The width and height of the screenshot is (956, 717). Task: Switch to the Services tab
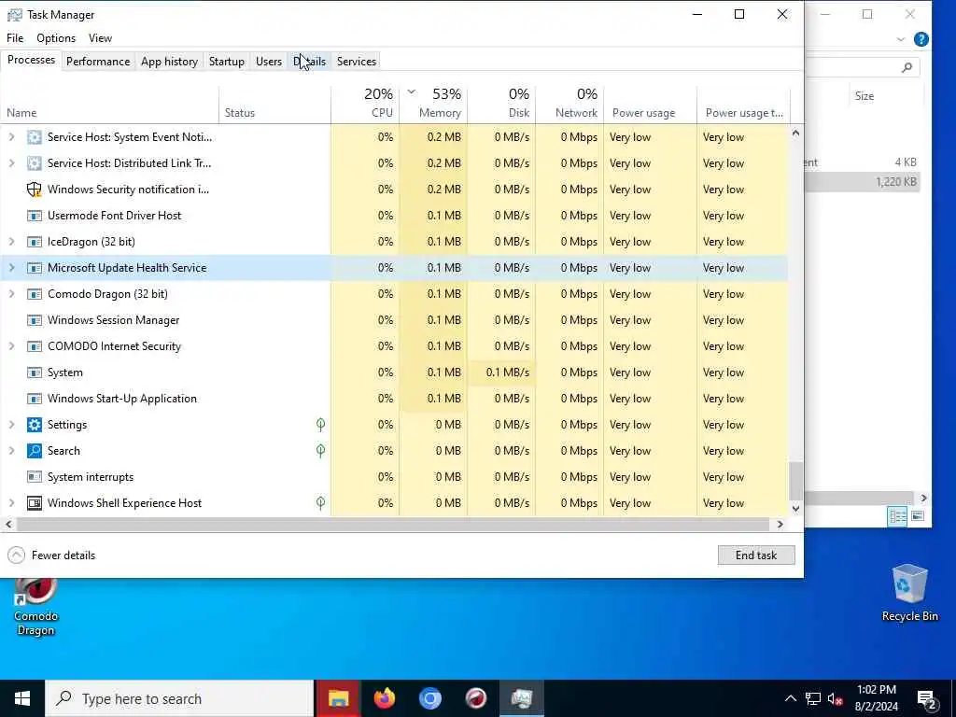coord(357,62)
